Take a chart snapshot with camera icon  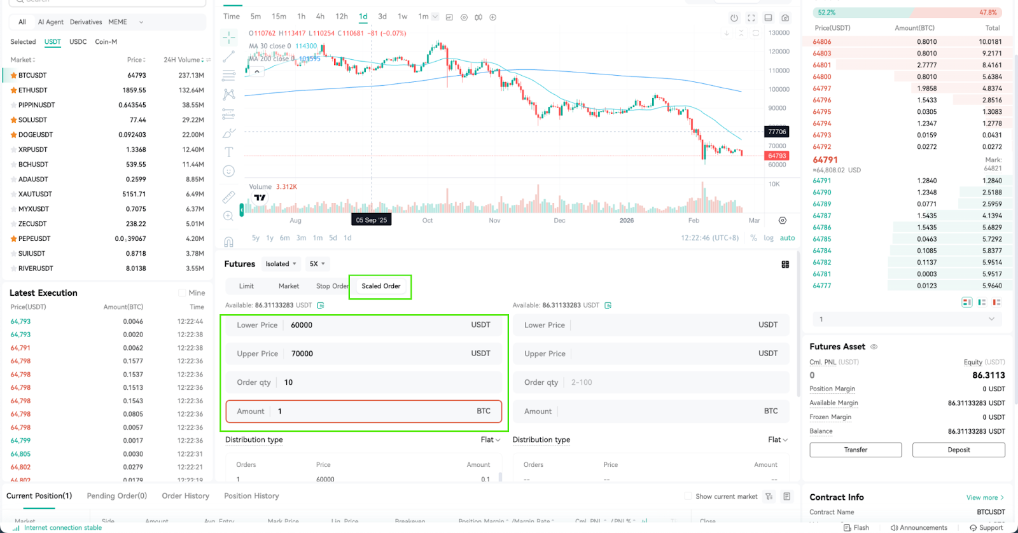785,18
